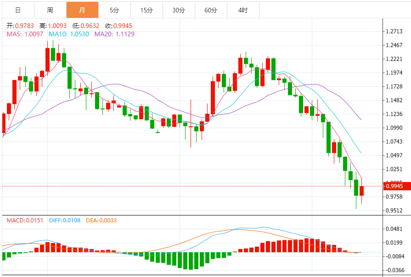Click the 开:0.9783 open price value
This screenshot has height=277, width=411.
[20, 26]
